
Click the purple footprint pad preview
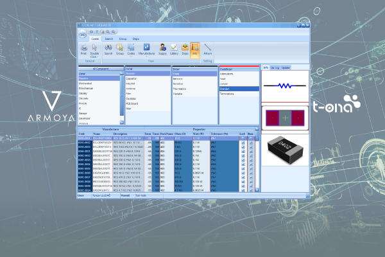pos(285,118)
